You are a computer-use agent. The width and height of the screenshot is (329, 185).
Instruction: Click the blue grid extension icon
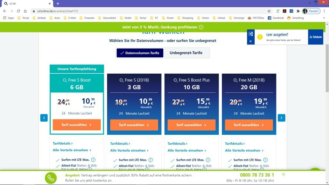coord(291,11)
